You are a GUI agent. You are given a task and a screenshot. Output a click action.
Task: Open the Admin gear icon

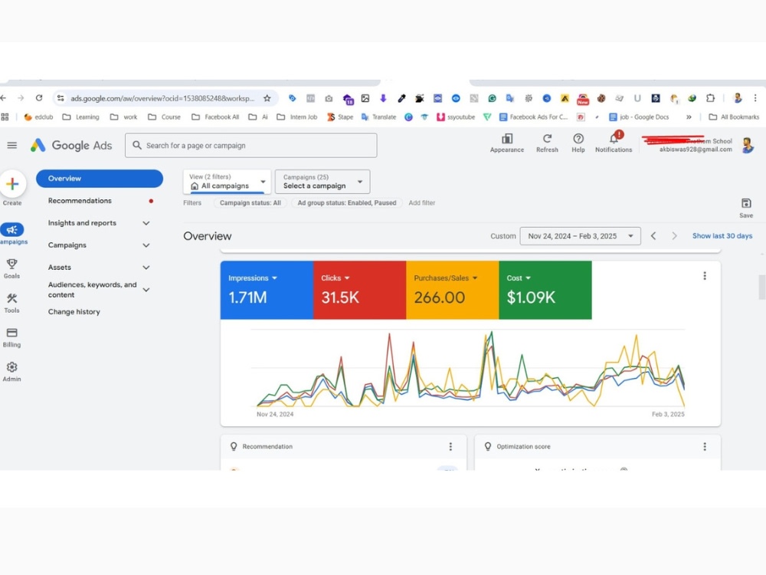click(x=11, y=366)
